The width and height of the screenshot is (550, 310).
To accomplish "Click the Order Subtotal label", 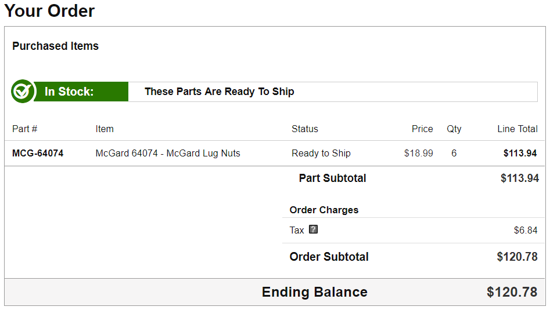I will [329, 257].
